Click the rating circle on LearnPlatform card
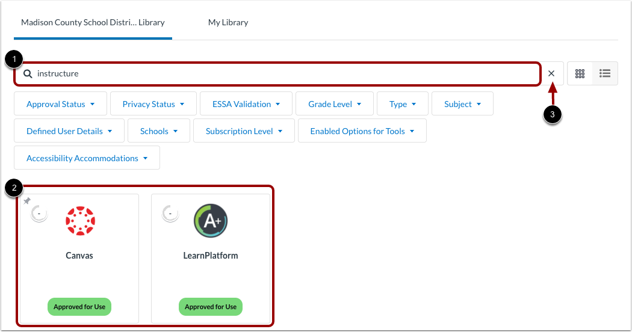632x332 pixels. point(170,214)
